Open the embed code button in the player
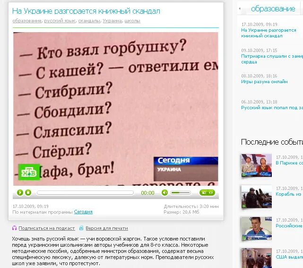 click(211, 192)
